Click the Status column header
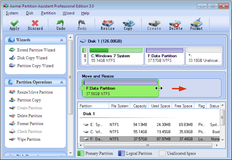 point(213,106)
